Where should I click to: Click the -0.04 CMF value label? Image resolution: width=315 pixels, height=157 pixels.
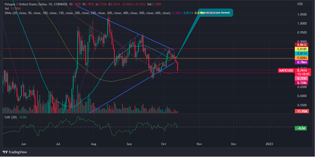[301, 128]
